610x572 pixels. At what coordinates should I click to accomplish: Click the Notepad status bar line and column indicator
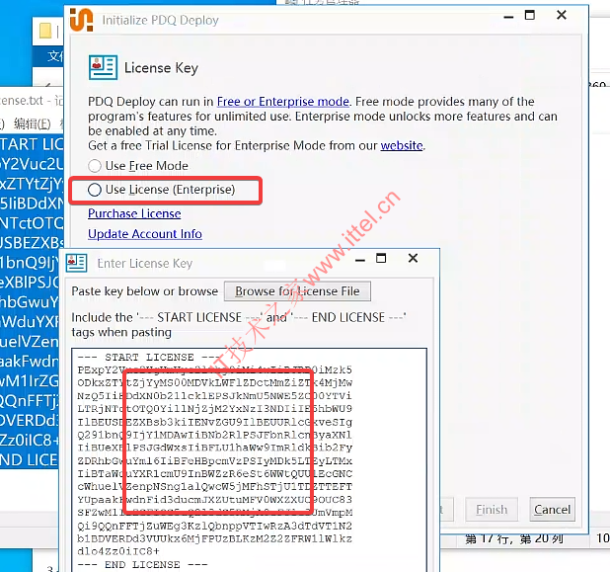(x=514, y=538)
